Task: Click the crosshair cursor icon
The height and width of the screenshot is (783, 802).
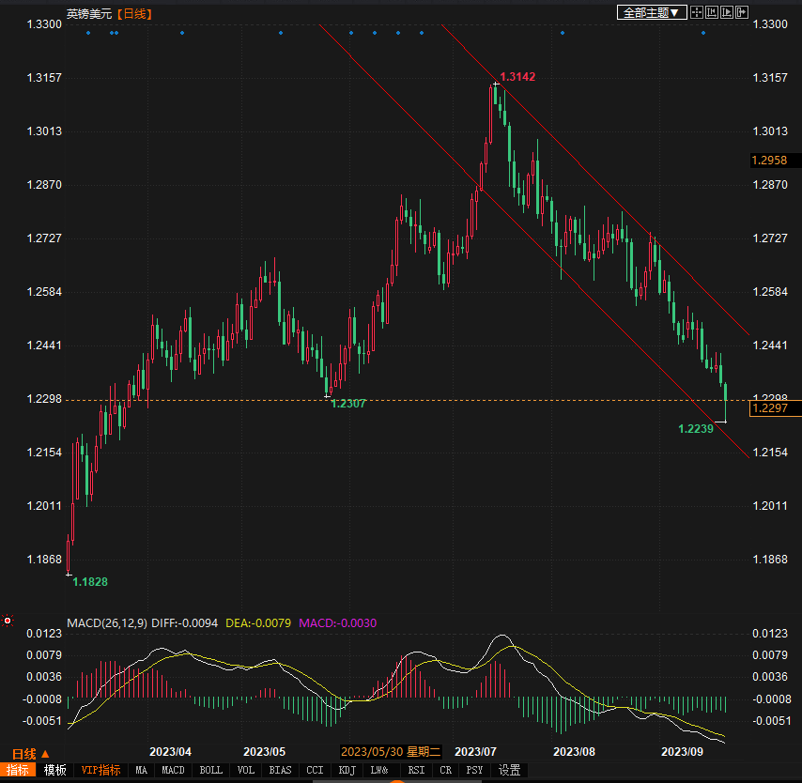Action: [697, 13]
